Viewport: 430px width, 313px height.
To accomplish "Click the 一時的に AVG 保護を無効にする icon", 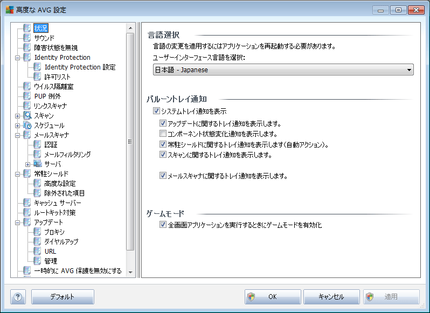I will [27, 271].
